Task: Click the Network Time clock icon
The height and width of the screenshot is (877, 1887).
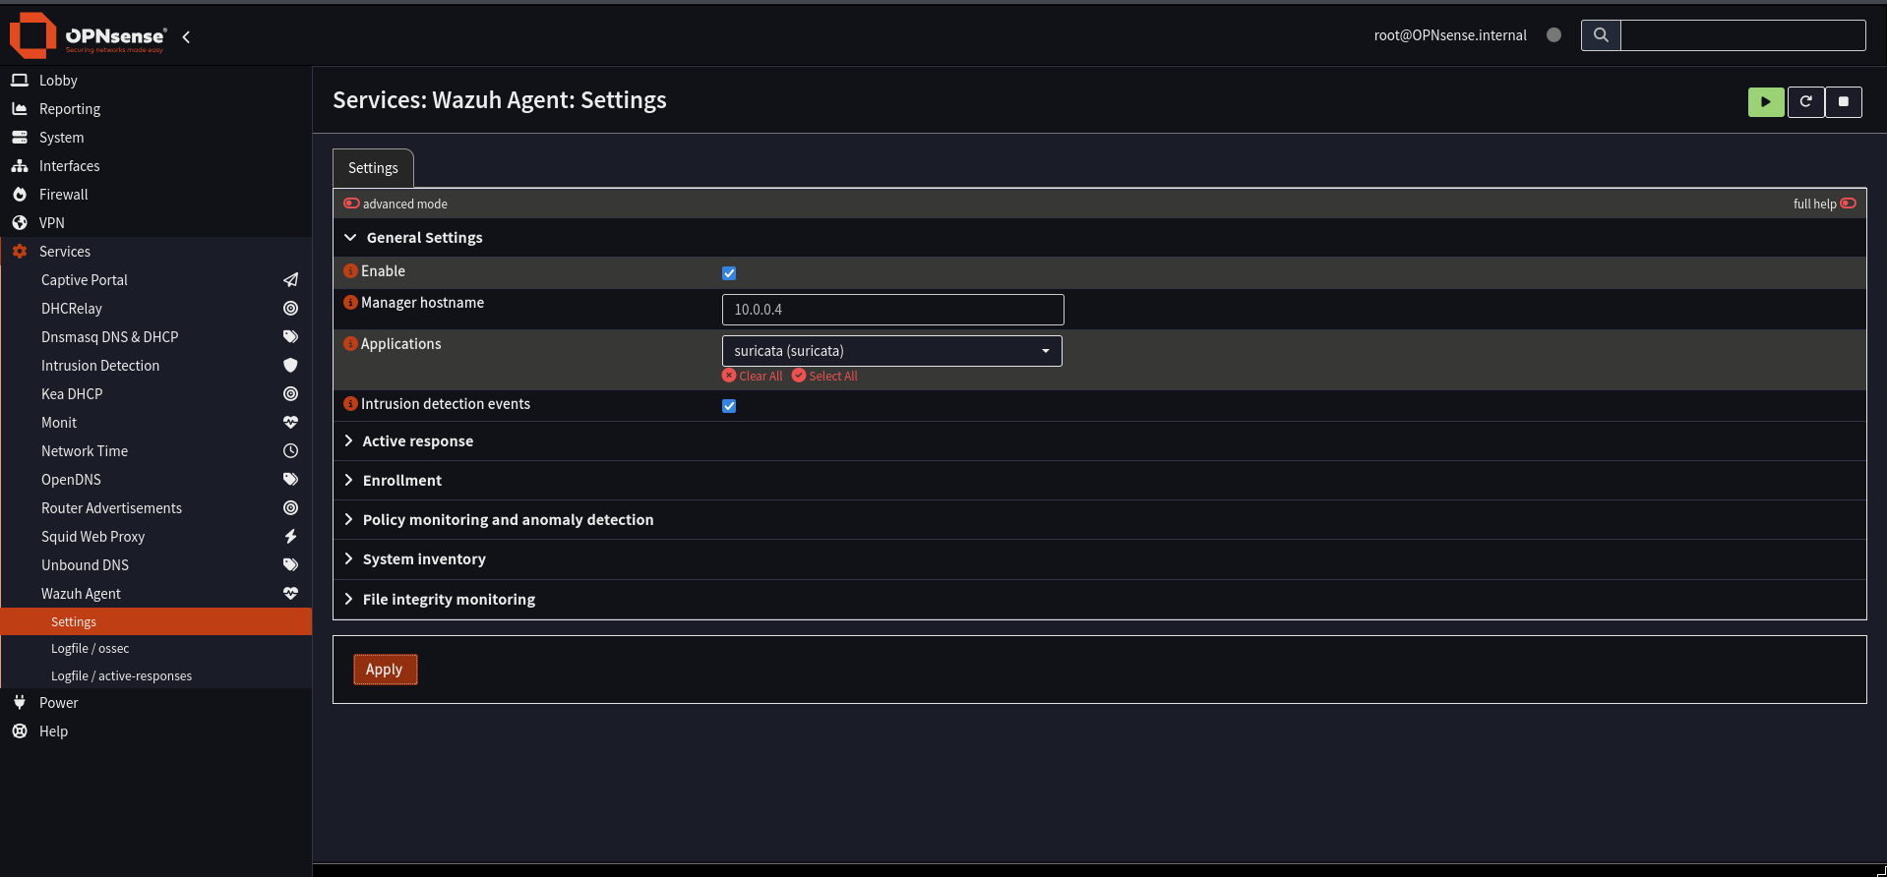Action: tap(290, 451)
